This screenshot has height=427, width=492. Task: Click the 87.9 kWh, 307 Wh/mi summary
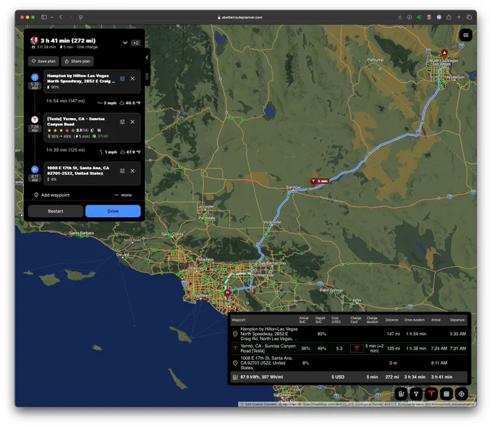coord(262,377)
